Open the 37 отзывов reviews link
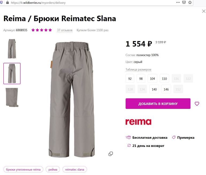The height and width of the screenshot is (175, 206). click(x=64, y=30)
